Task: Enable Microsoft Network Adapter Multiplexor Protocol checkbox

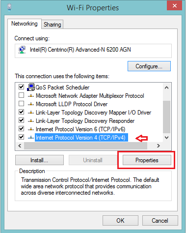Action: pyautogui.click(x=22, y=95)
